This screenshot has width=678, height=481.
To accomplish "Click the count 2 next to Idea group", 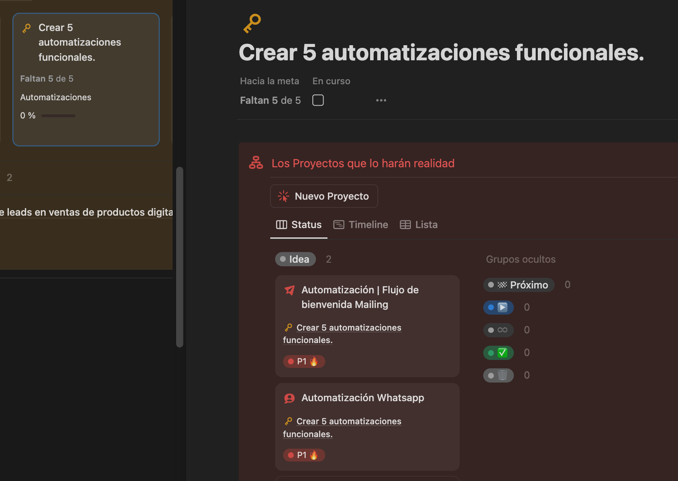I will [329, 259].
